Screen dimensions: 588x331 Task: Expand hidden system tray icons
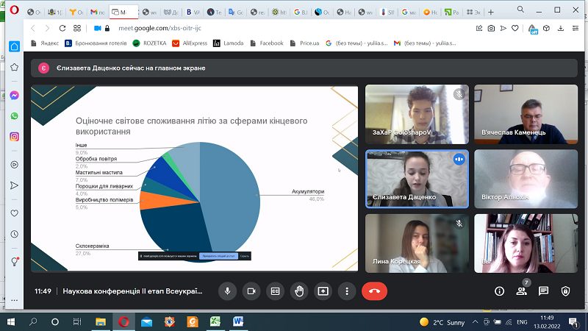pyautogui.click(x=475, y=322)
